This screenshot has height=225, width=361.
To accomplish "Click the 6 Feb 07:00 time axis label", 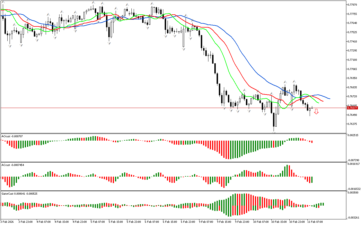I will tap(152, 222).
